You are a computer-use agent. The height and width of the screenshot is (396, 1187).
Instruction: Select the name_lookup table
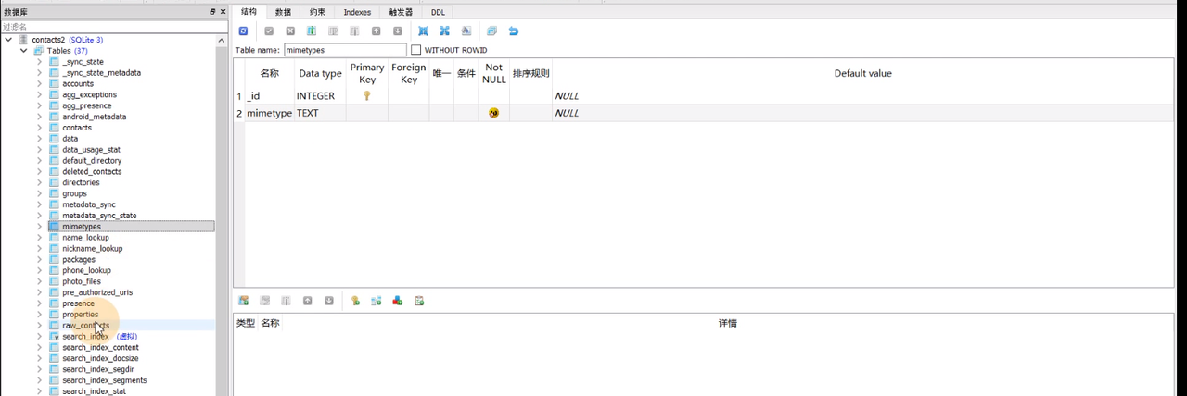coord(85,238)
